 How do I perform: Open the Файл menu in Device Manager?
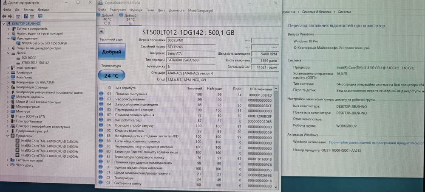[7, 9]
